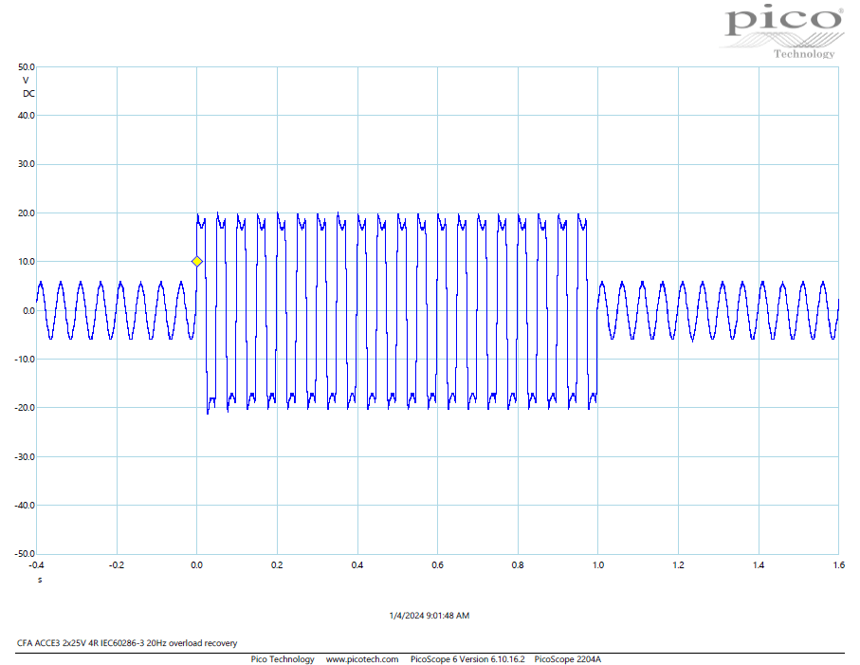
Task: Click the 'V' unit label on vertical axis
Action: coord(26,80)
